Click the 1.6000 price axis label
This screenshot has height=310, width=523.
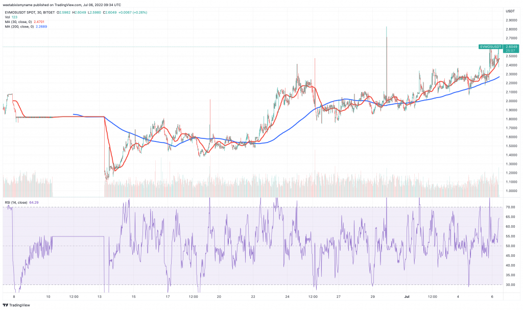(x=511, y=137)
